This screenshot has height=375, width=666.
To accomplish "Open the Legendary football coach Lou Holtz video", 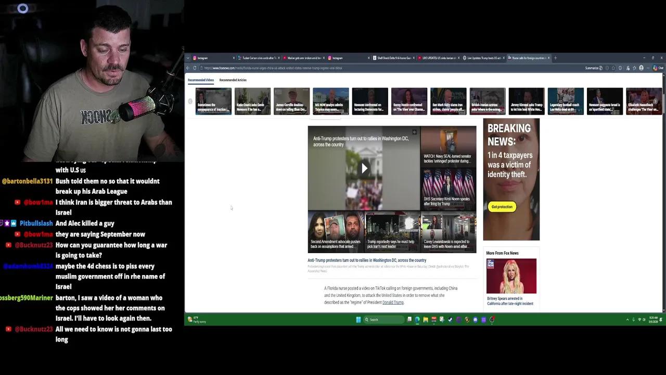I will (566, 101).
